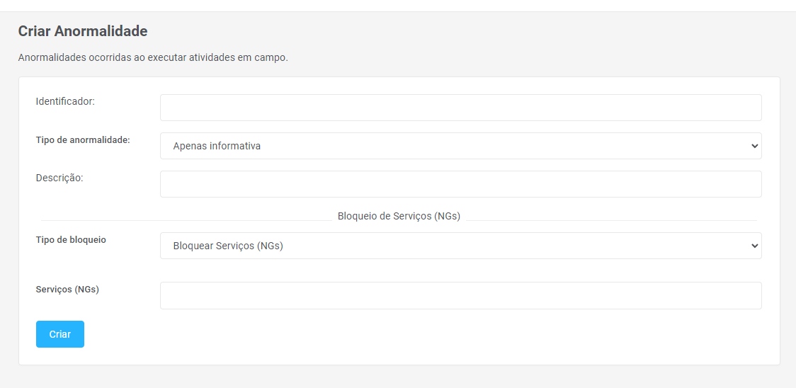
Task: Select the 'Apenas informativa' value text
Action: point(217,146)
